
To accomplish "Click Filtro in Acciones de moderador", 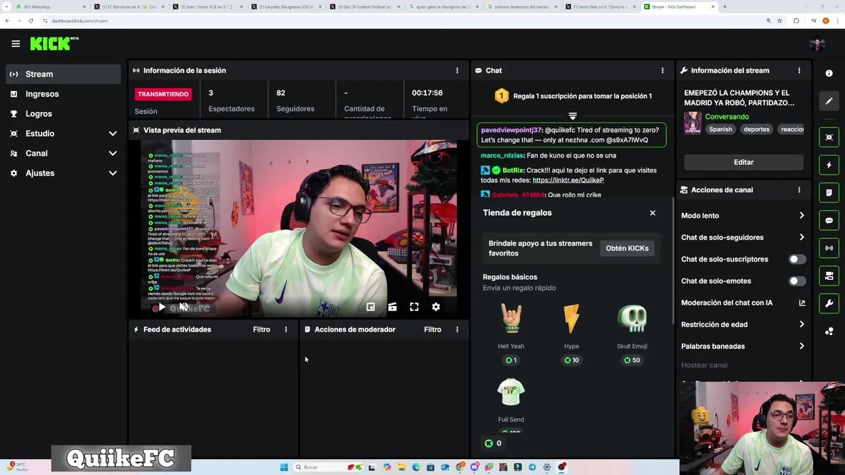I will (432, 329).
